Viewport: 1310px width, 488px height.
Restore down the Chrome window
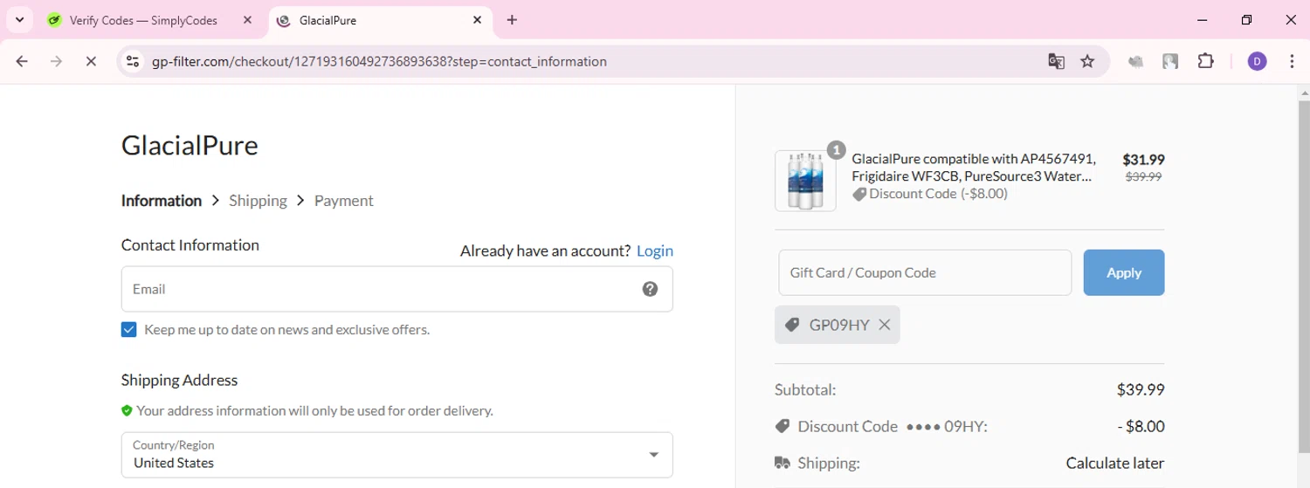click(x=1247, y=20)
